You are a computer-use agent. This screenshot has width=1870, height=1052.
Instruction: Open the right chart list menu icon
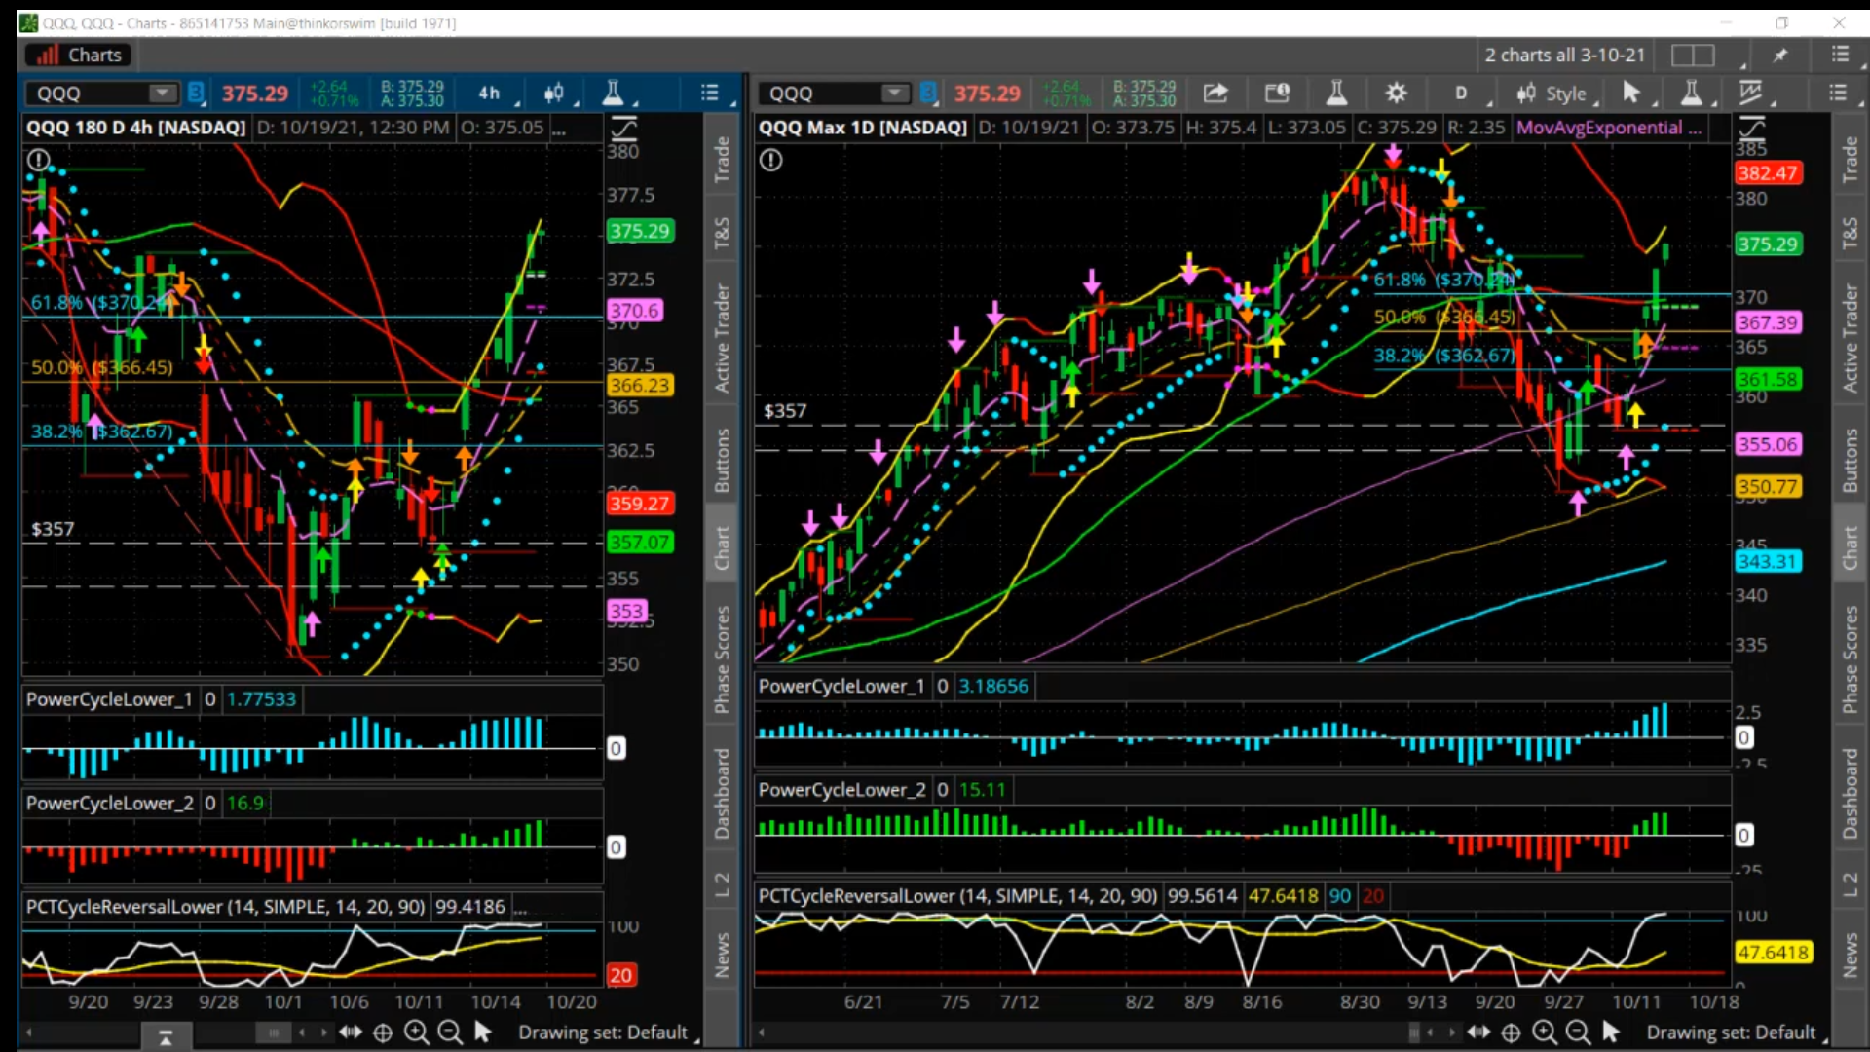click(x=1838, y=93)
